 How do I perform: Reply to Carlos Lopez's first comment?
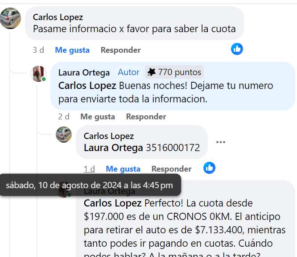(121, 50)
